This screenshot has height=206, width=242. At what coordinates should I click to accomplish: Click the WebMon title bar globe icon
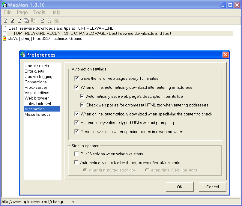point(4,5)
